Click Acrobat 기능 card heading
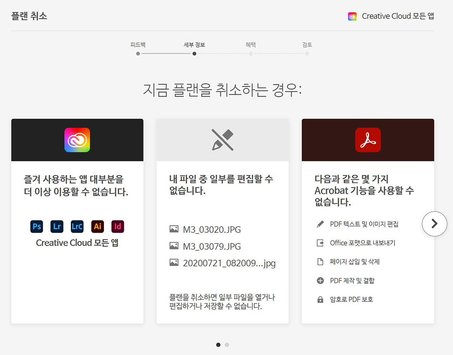Screen dimensions: 453x355 point(364,191)
